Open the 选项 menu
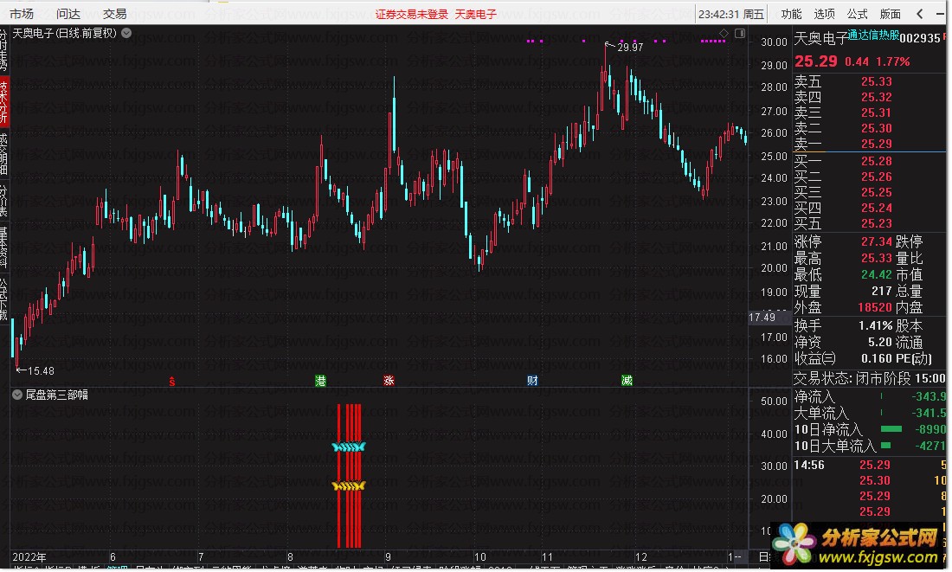 pyautogui.click(x=824, y=13)
